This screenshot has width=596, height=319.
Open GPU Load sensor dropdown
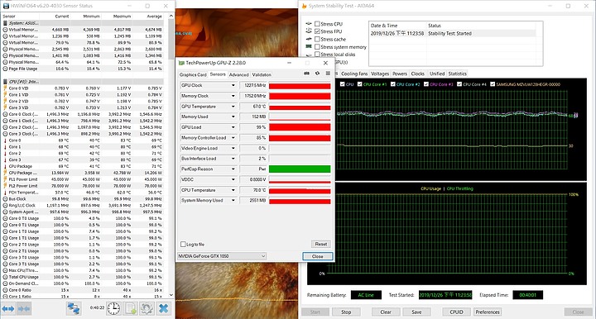tap(233, 127)
